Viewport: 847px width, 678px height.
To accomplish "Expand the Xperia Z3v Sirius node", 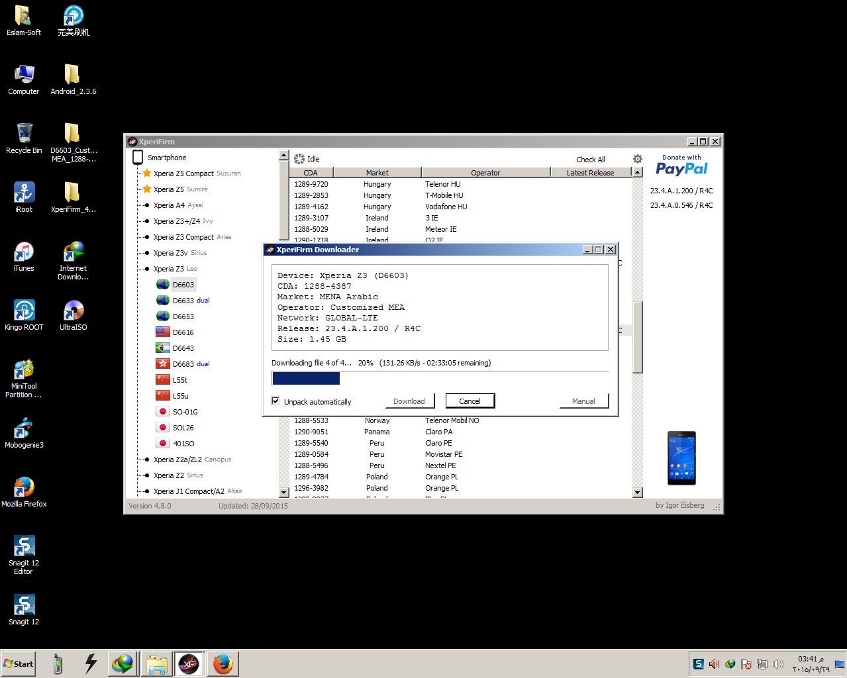I will pyautogui.click(x=146, y=253).
